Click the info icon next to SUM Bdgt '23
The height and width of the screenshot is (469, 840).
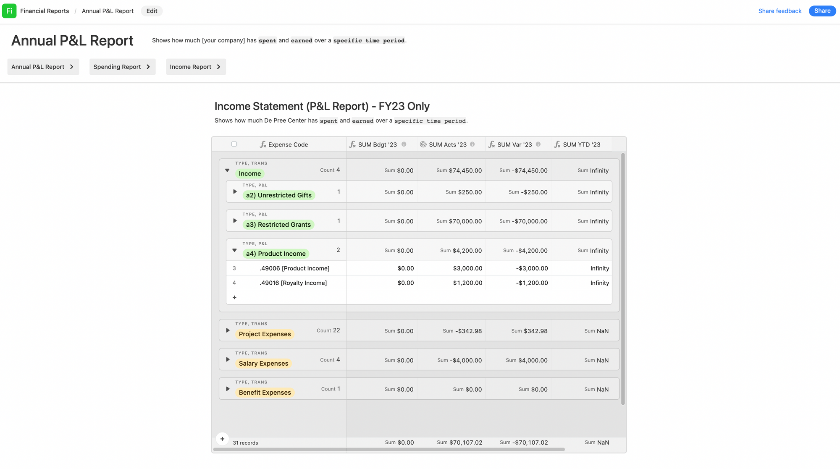click(404, 144)
